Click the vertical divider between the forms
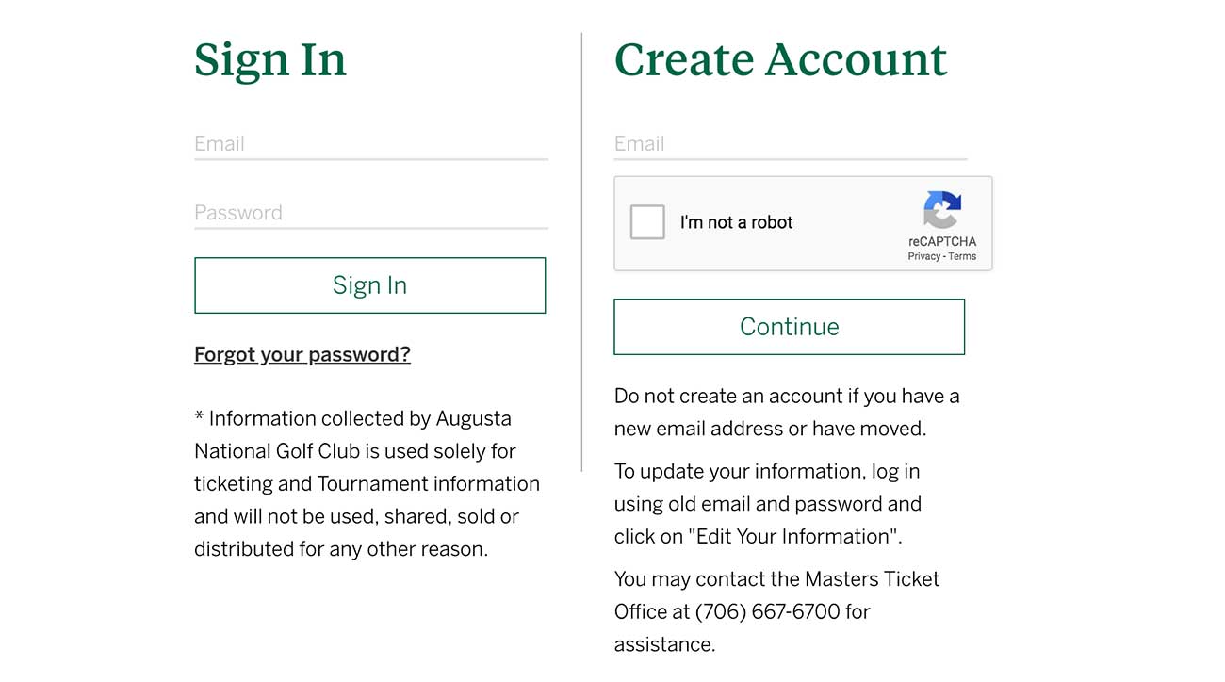This screenshot has height=682, width=1225. [581, 252]
